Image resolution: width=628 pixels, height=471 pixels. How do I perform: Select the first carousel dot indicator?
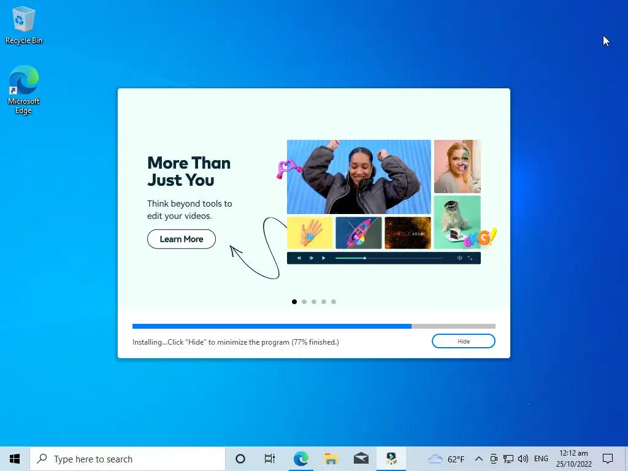[x=294, y=302]
